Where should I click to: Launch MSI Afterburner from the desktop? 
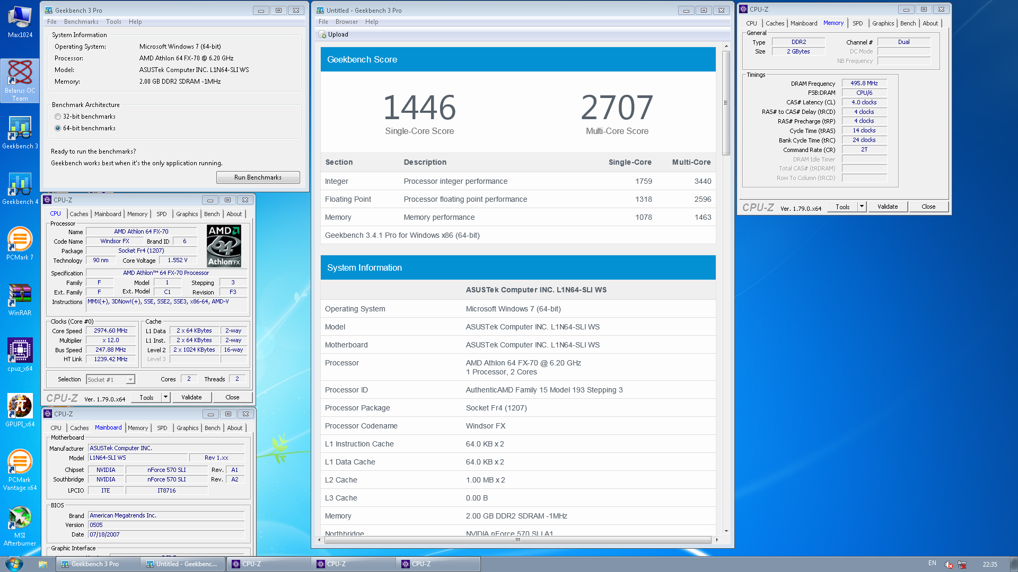tap(20, 526)
